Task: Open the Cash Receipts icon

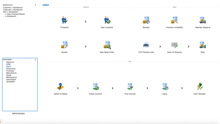Action: tap(199, 87)
